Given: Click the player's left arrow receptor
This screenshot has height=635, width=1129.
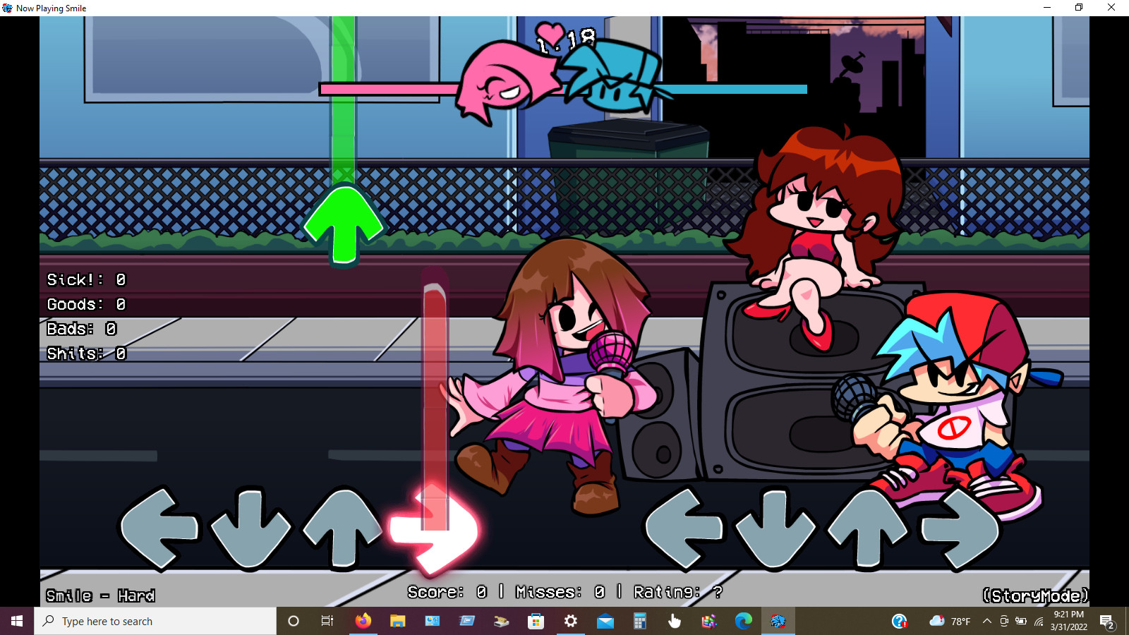Looking at the screenshot, I should (x=684, y=528).
